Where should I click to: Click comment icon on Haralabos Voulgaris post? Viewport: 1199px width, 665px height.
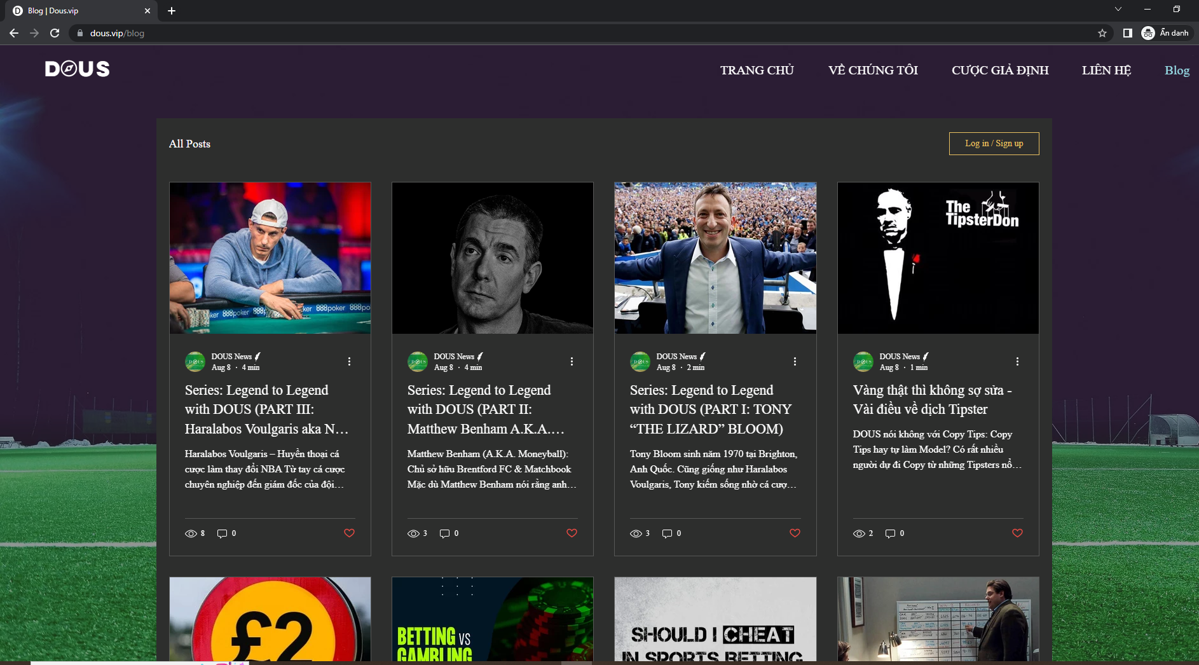[x=222, y=533]
